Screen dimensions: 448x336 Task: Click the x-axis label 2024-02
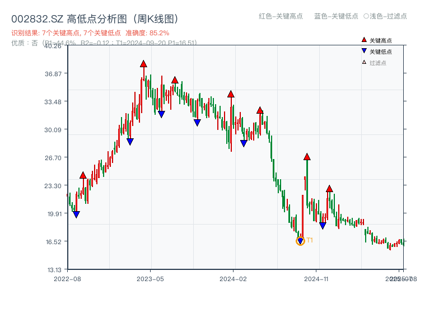[x=233, y=279]
